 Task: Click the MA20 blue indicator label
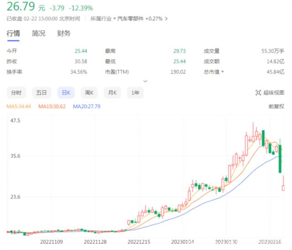(87, 107)
